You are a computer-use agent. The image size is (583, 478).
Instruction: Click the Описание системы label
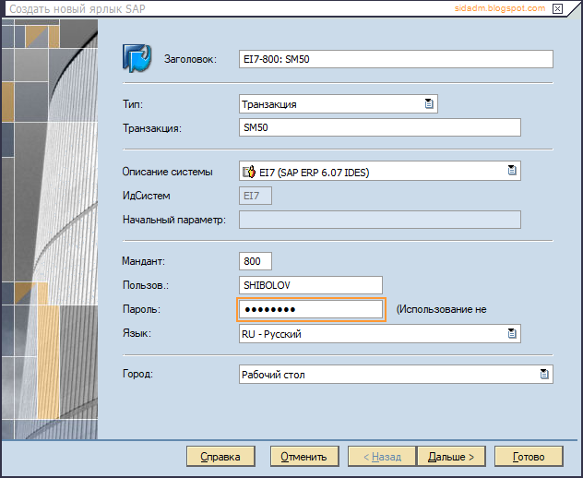167,172
